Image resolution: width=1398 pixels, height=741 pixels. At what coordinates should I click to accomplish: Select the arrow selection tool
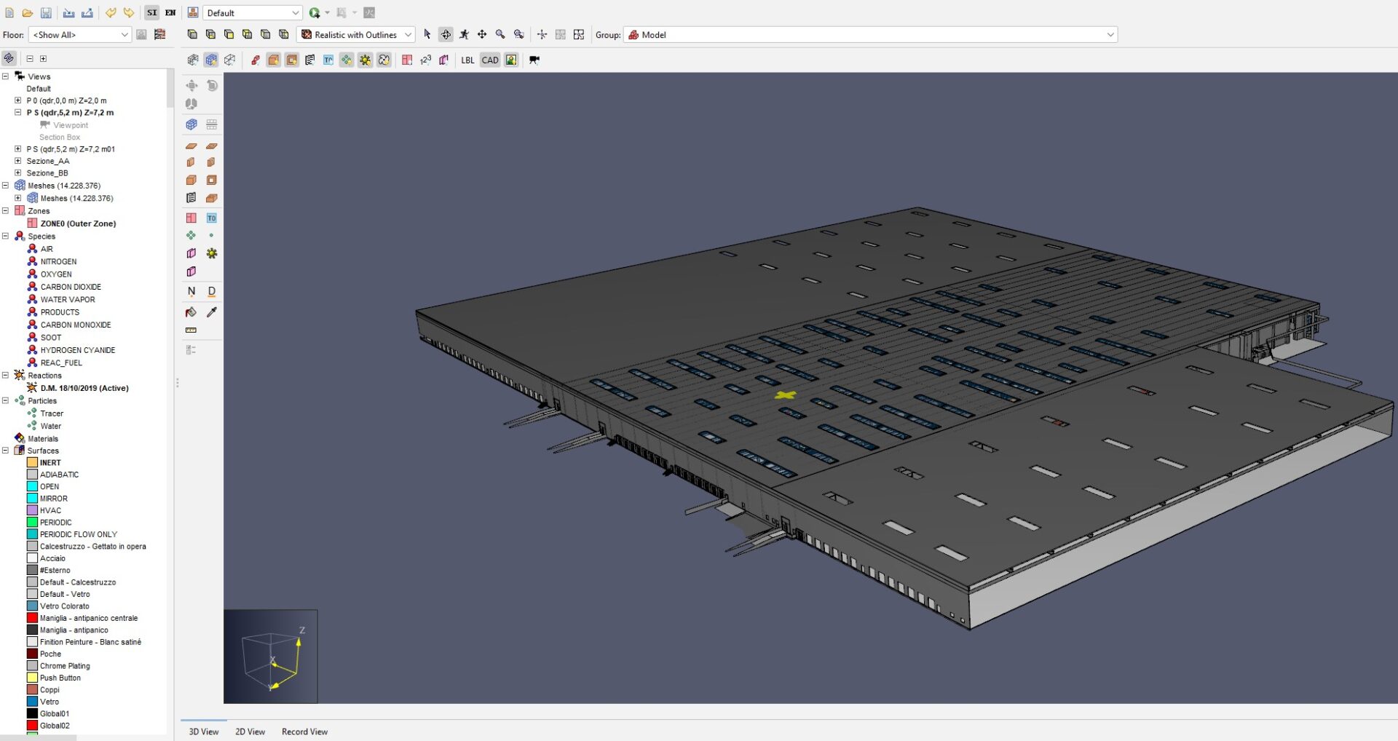427,34
